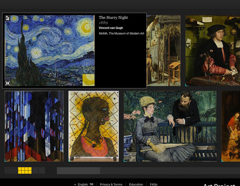The image size is (240, 186).
Task: Open the couple on a bench painting
Action: (x=170, y=126)
